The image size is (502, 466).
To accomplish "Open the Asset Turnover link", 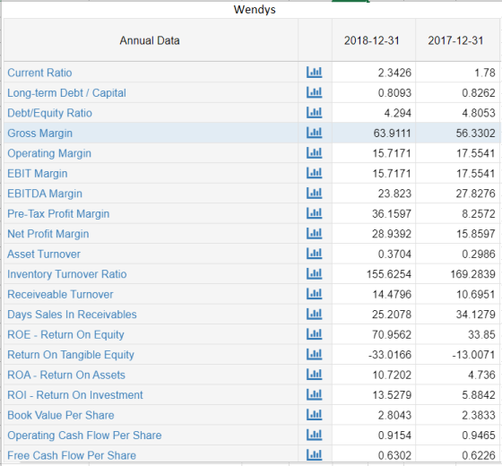I will click(44, 255).
